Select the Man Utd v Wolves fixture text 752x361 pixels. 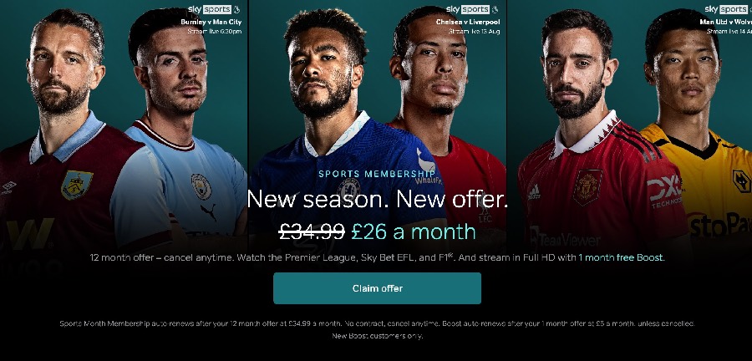coord(725,22)
